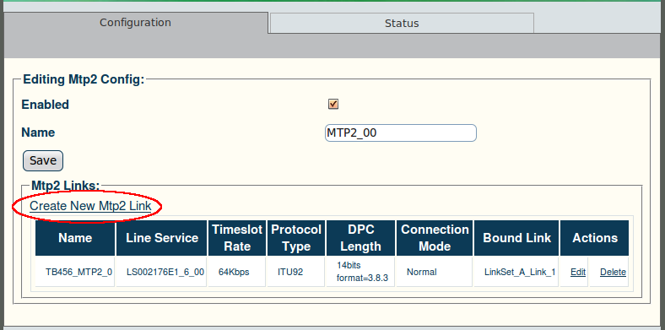Screen dimensions: 665x330
Task: Click the Connection Mode column header
Action: click(x=435, y=238)
